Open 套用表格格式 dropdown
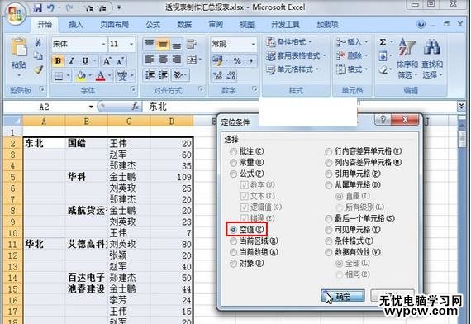This screenshot has height=324, width=471. [296, 55]
